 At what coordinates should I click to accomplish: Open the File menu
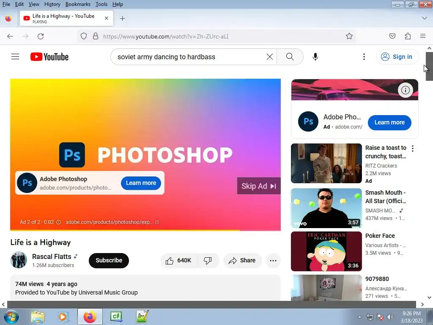tap(6, 4)
